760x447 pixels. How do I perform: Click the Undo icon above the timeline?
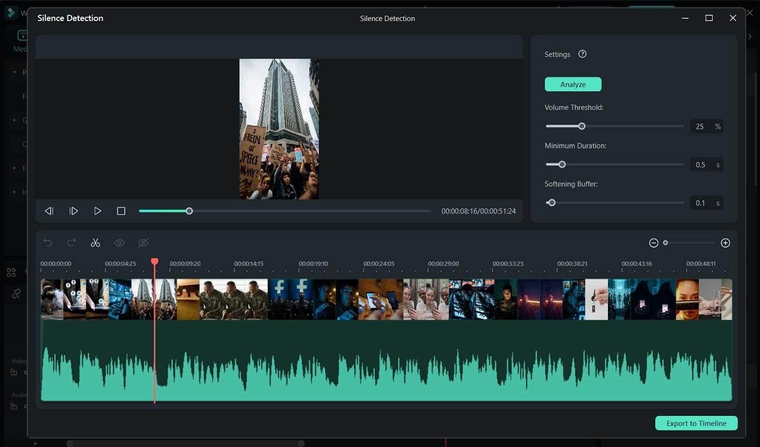[47, 242]
